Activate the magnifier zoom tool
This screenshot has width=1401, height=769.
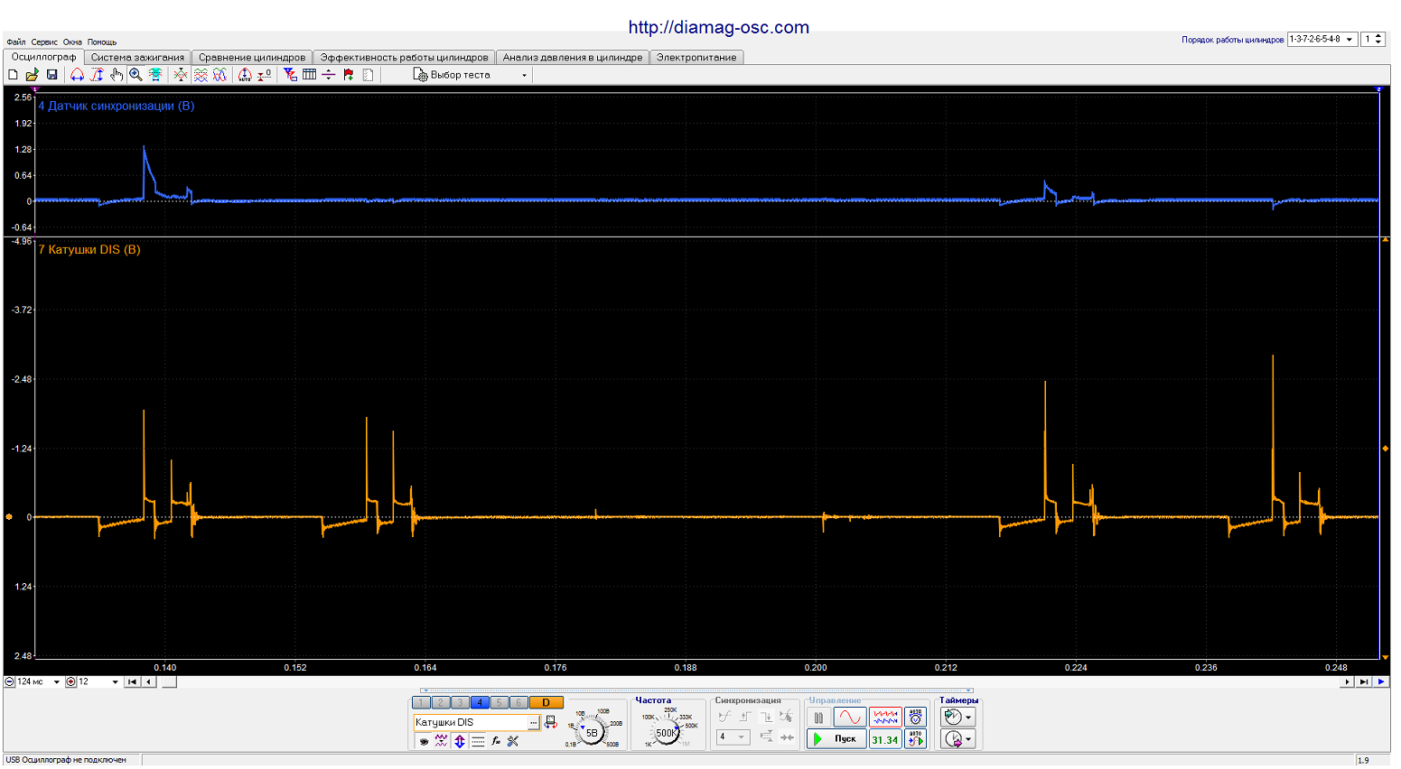(x=135, y=75)
